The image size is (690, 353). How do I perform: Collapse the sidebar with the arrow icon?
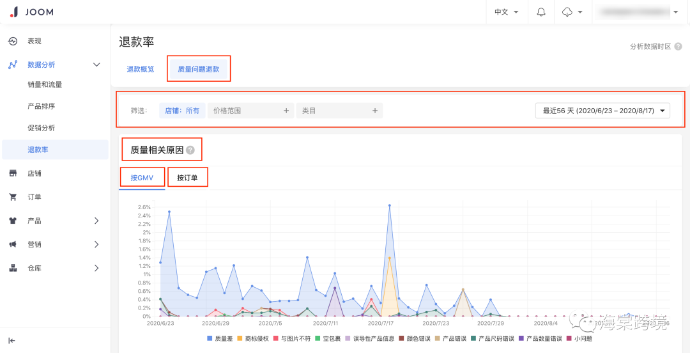[x=12, y=340]
